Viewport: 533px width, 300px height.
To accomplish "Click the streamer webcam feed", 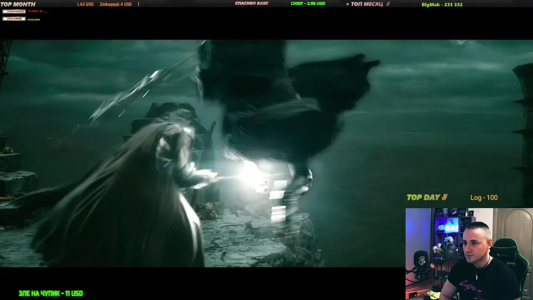I will [469, 254].
